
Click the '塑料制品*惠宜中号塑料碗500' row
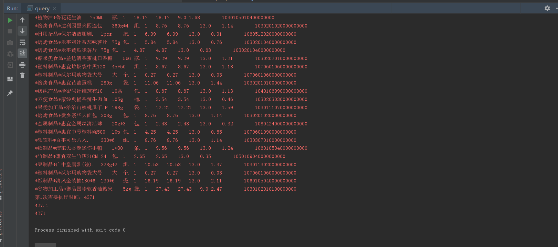coord(166,132)
